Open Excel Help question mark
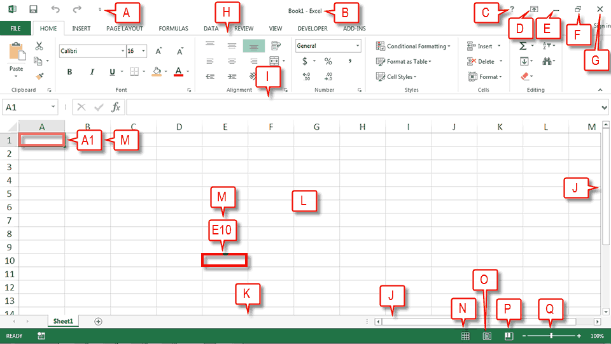The height and width of the screenshot is (344, 611). (512, 9)
